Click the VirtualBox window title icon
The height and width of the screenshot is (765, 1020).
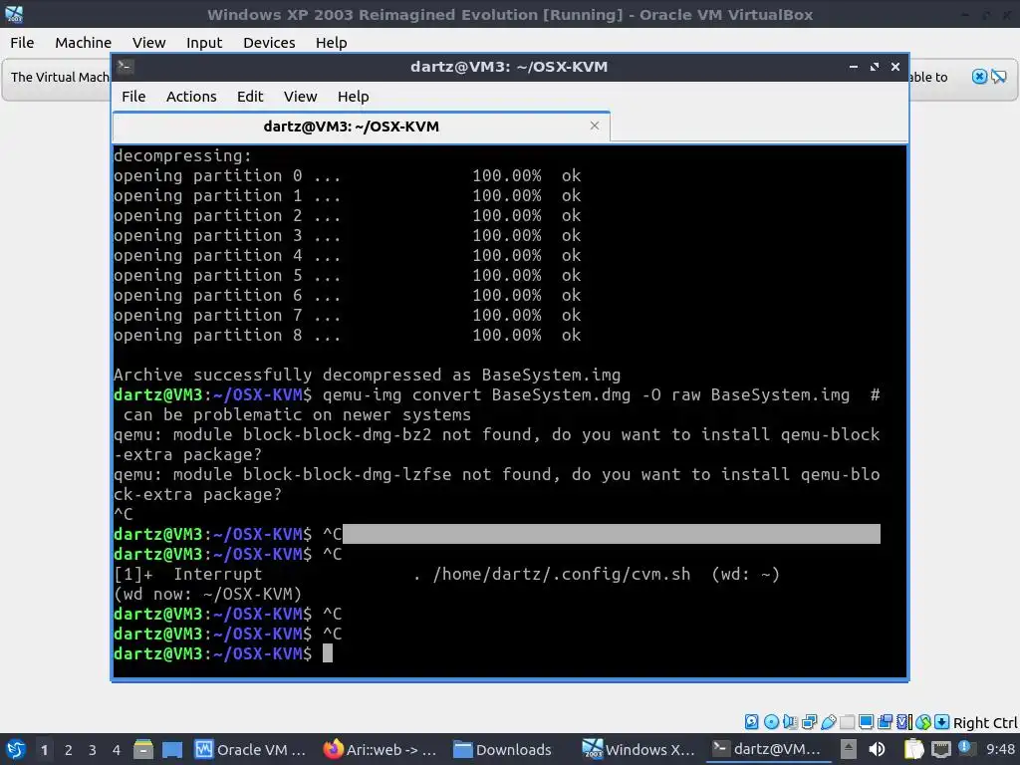(14, 14)
